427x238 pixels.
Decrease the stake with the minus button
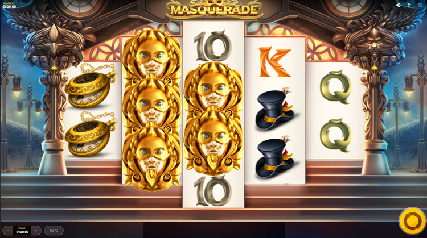8,231
